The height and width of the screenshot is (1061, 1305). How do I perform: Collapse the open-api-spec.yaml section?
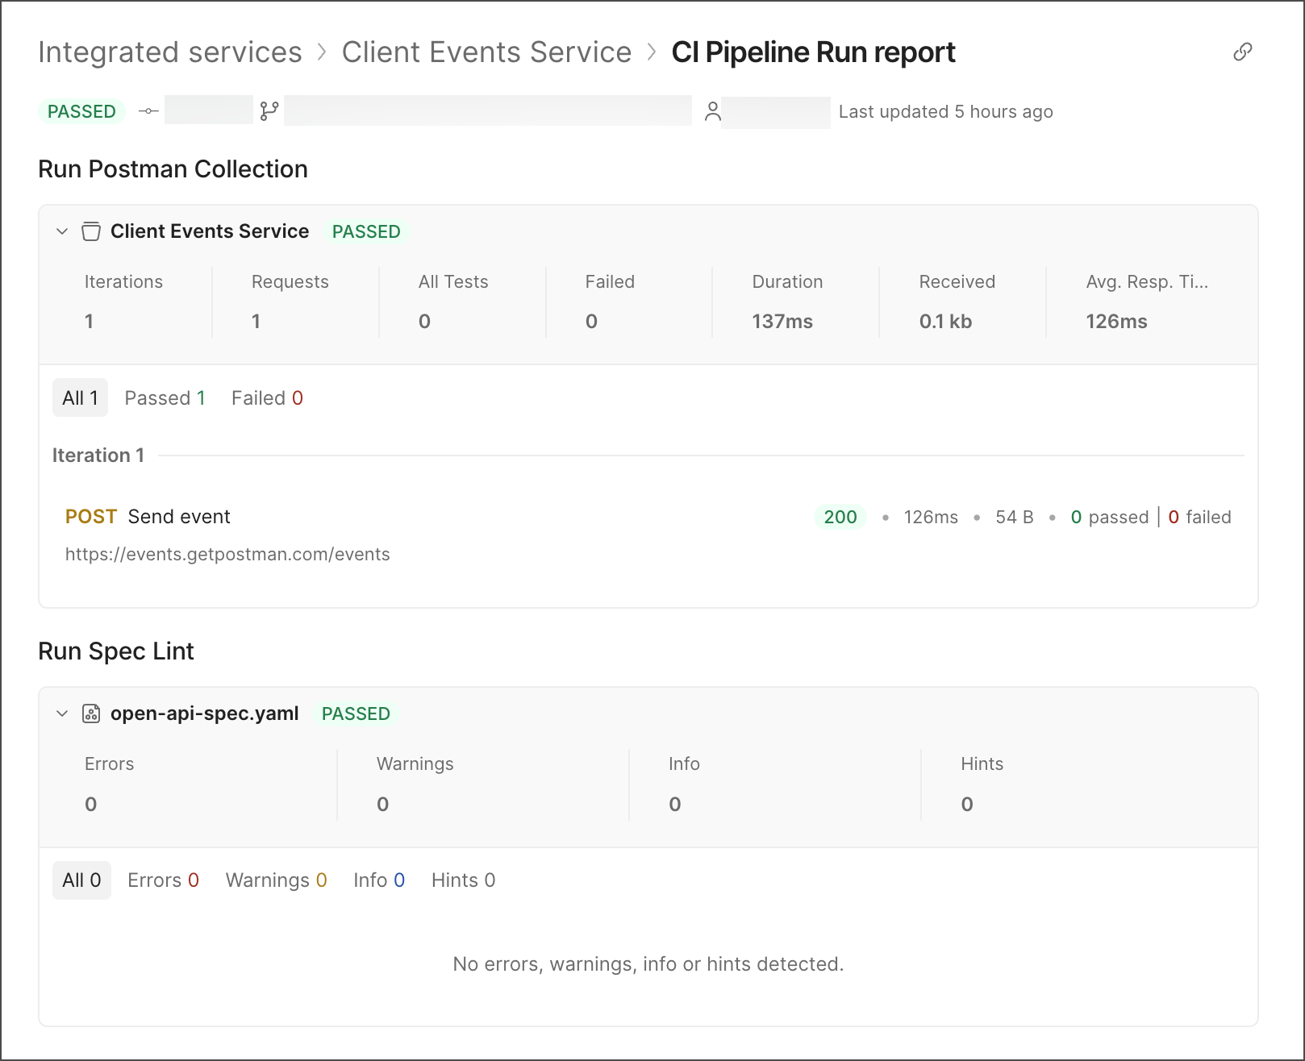pos(62,714)
